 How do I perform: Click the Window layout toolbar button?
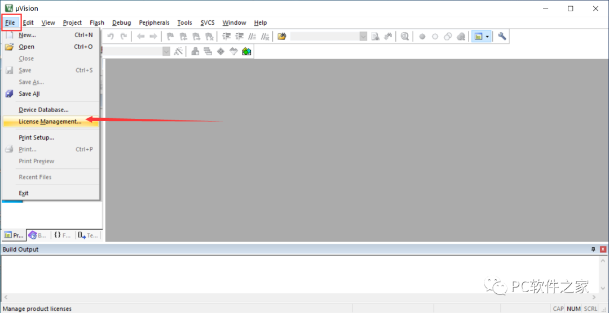tap(479, 37)
